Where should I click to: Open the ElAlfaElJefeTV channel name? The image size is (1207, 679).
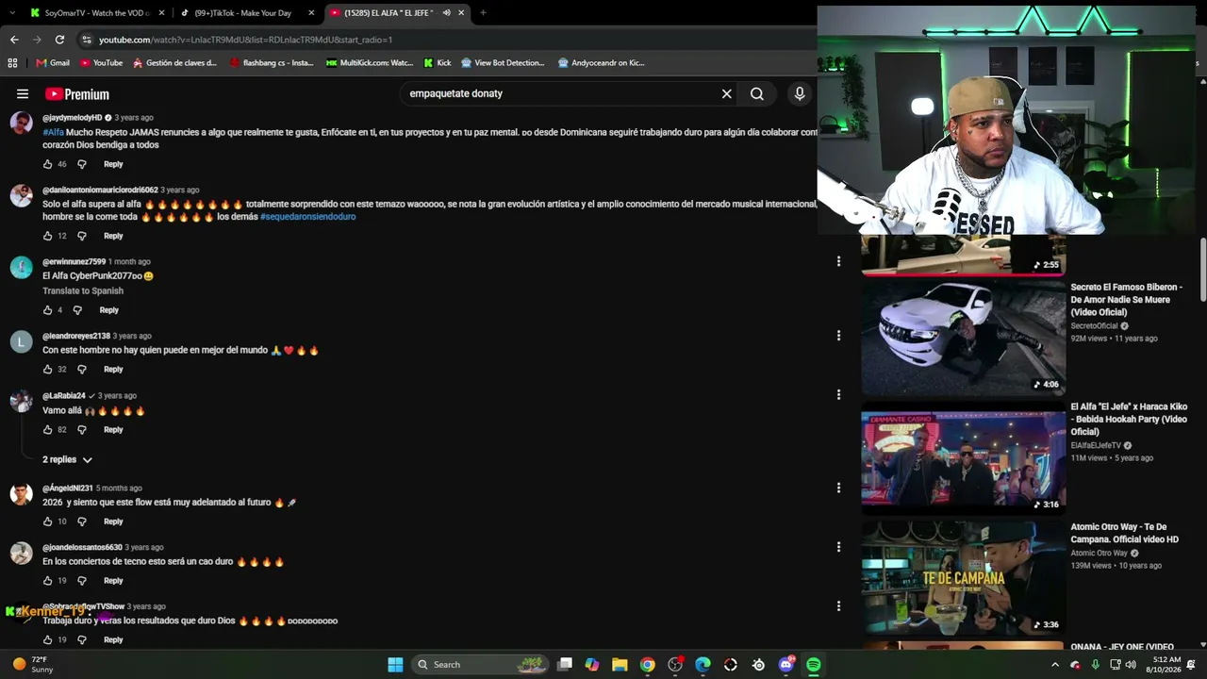click(x=1096, y=446)
